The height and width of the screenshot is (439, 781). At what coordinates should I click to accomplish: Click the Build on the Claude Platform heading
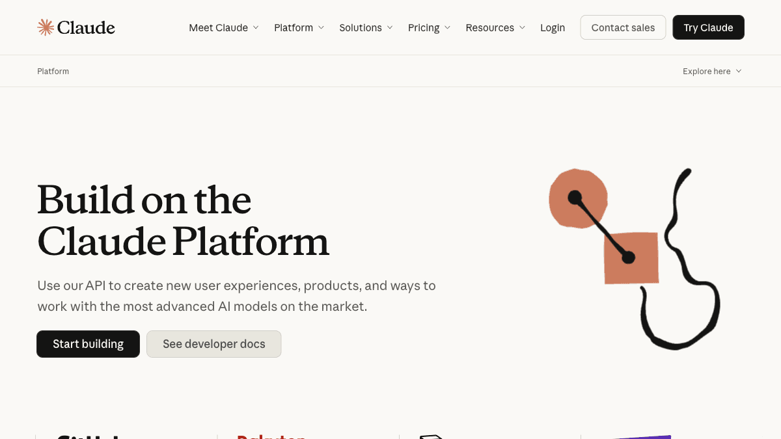[x=183, y=220]
